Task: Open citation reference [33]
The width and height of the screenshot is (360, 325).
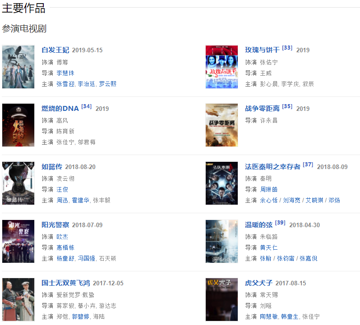Action: [287, 48]
